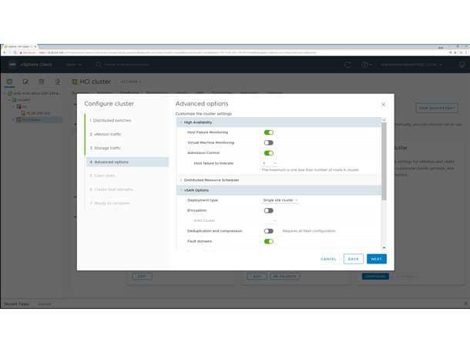Viewport: 470px width, 352px height.
Task: Go to step 1 Distributed switches
Action: [110, 120]
